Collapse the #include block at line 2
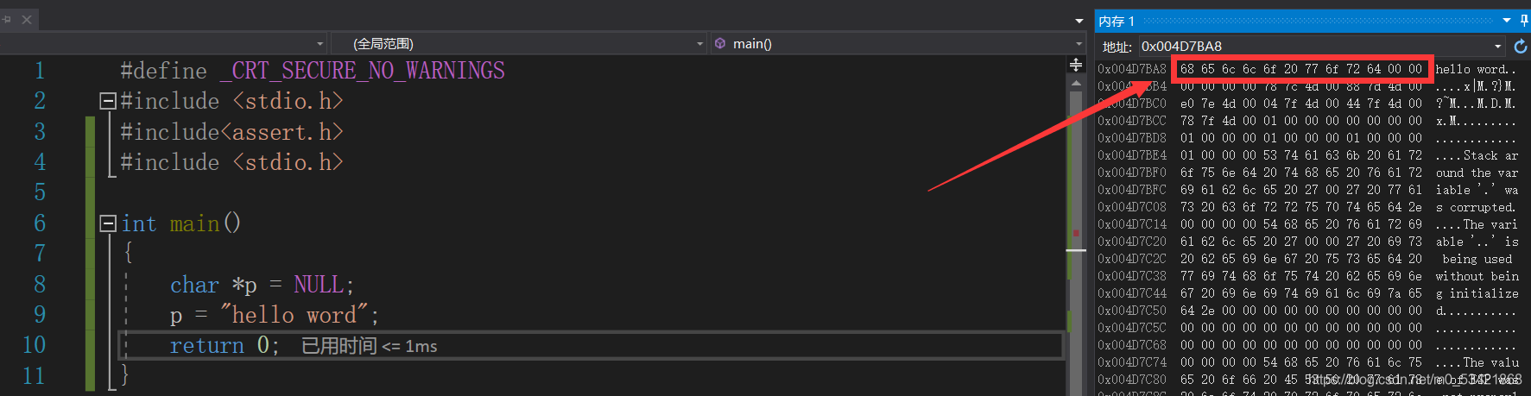1531x396 pixels. pos(108,102)
